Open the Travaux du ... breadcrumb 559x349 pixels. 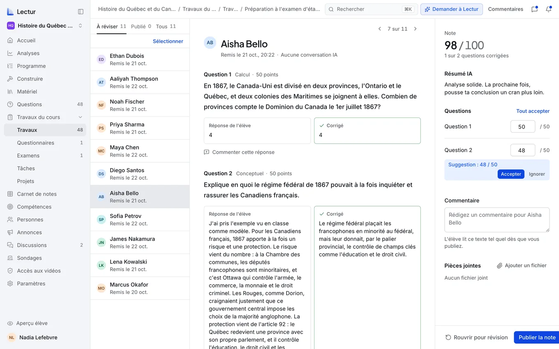coord(199,9)
